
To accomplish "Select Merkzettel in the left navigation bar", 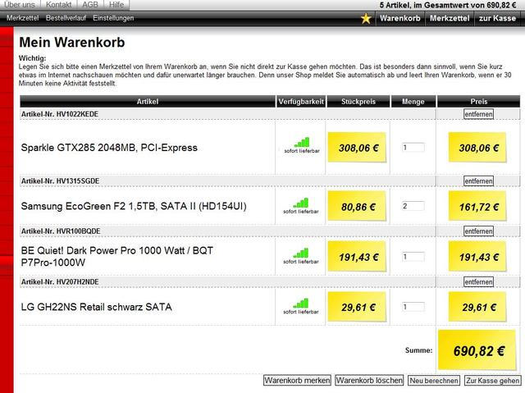I will pyautogui.click(x=22, y=18).
